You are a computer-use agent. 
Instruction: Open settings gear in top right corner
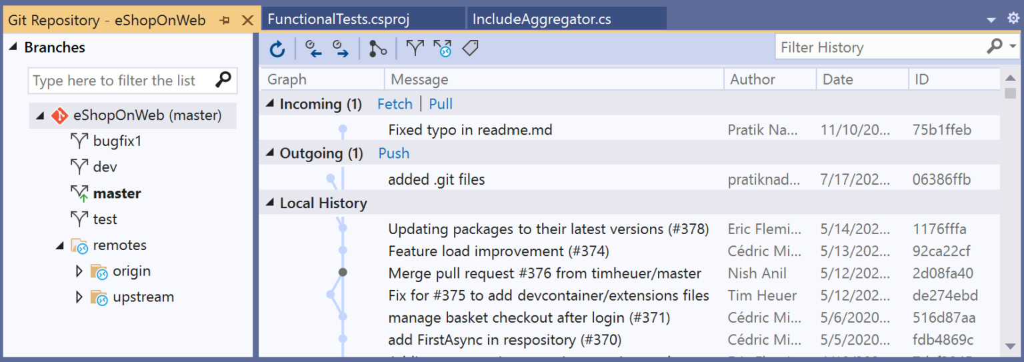coord(1013,19)
